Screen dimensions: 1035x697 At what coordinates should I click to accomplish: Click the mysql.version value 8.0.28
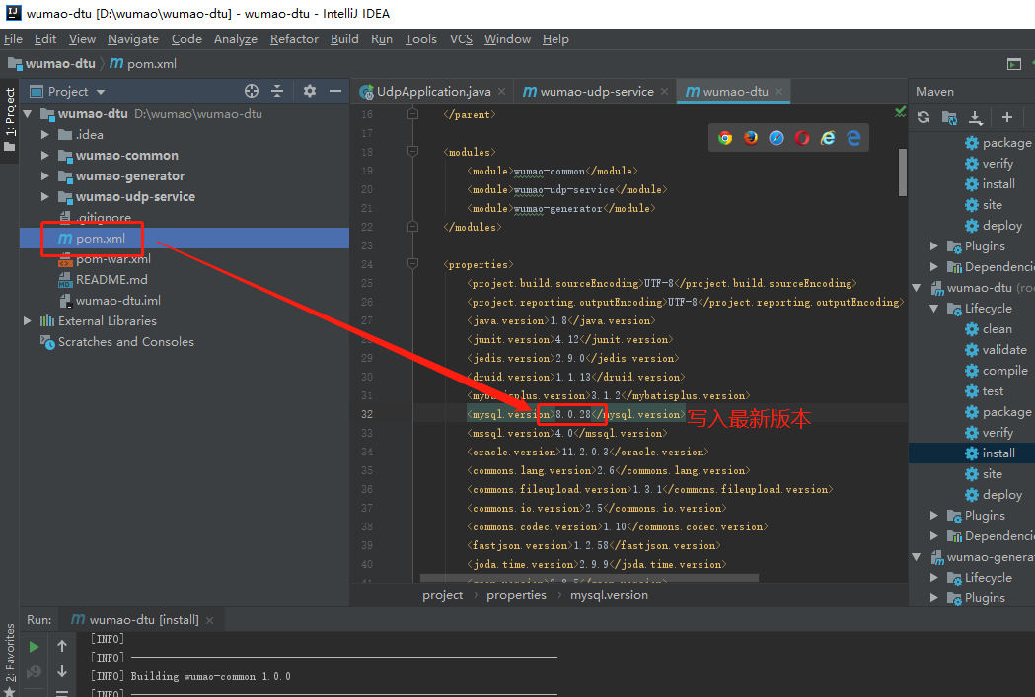pos(573,414)
